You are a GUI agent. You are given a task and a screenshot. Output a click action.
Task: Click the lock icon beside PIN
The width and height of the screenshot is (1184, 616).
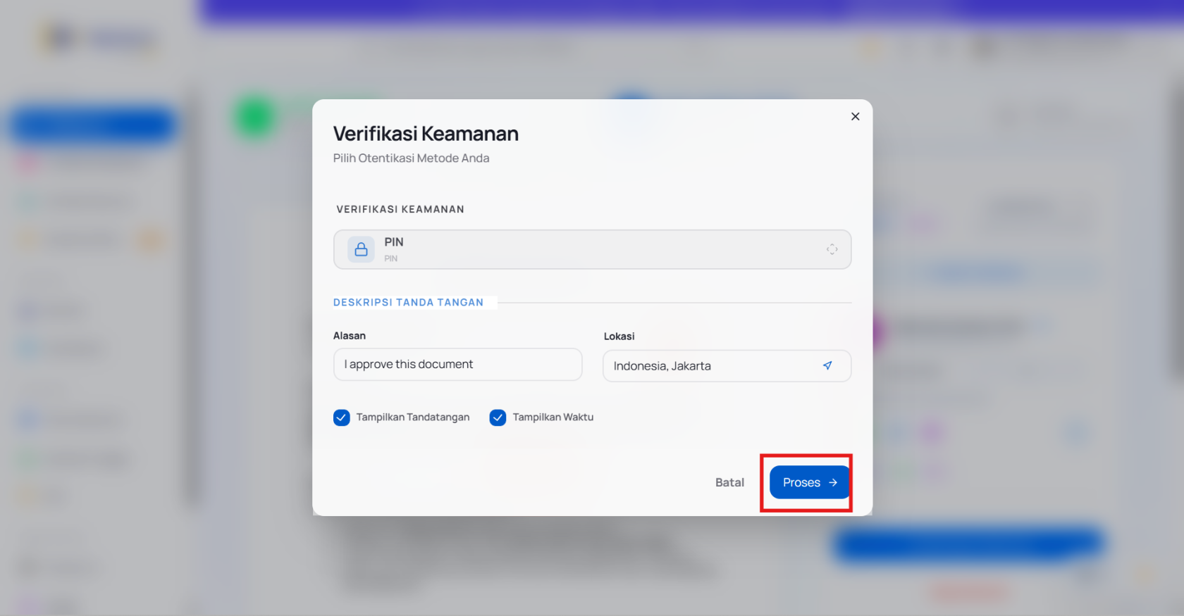(x=361, y=249)
